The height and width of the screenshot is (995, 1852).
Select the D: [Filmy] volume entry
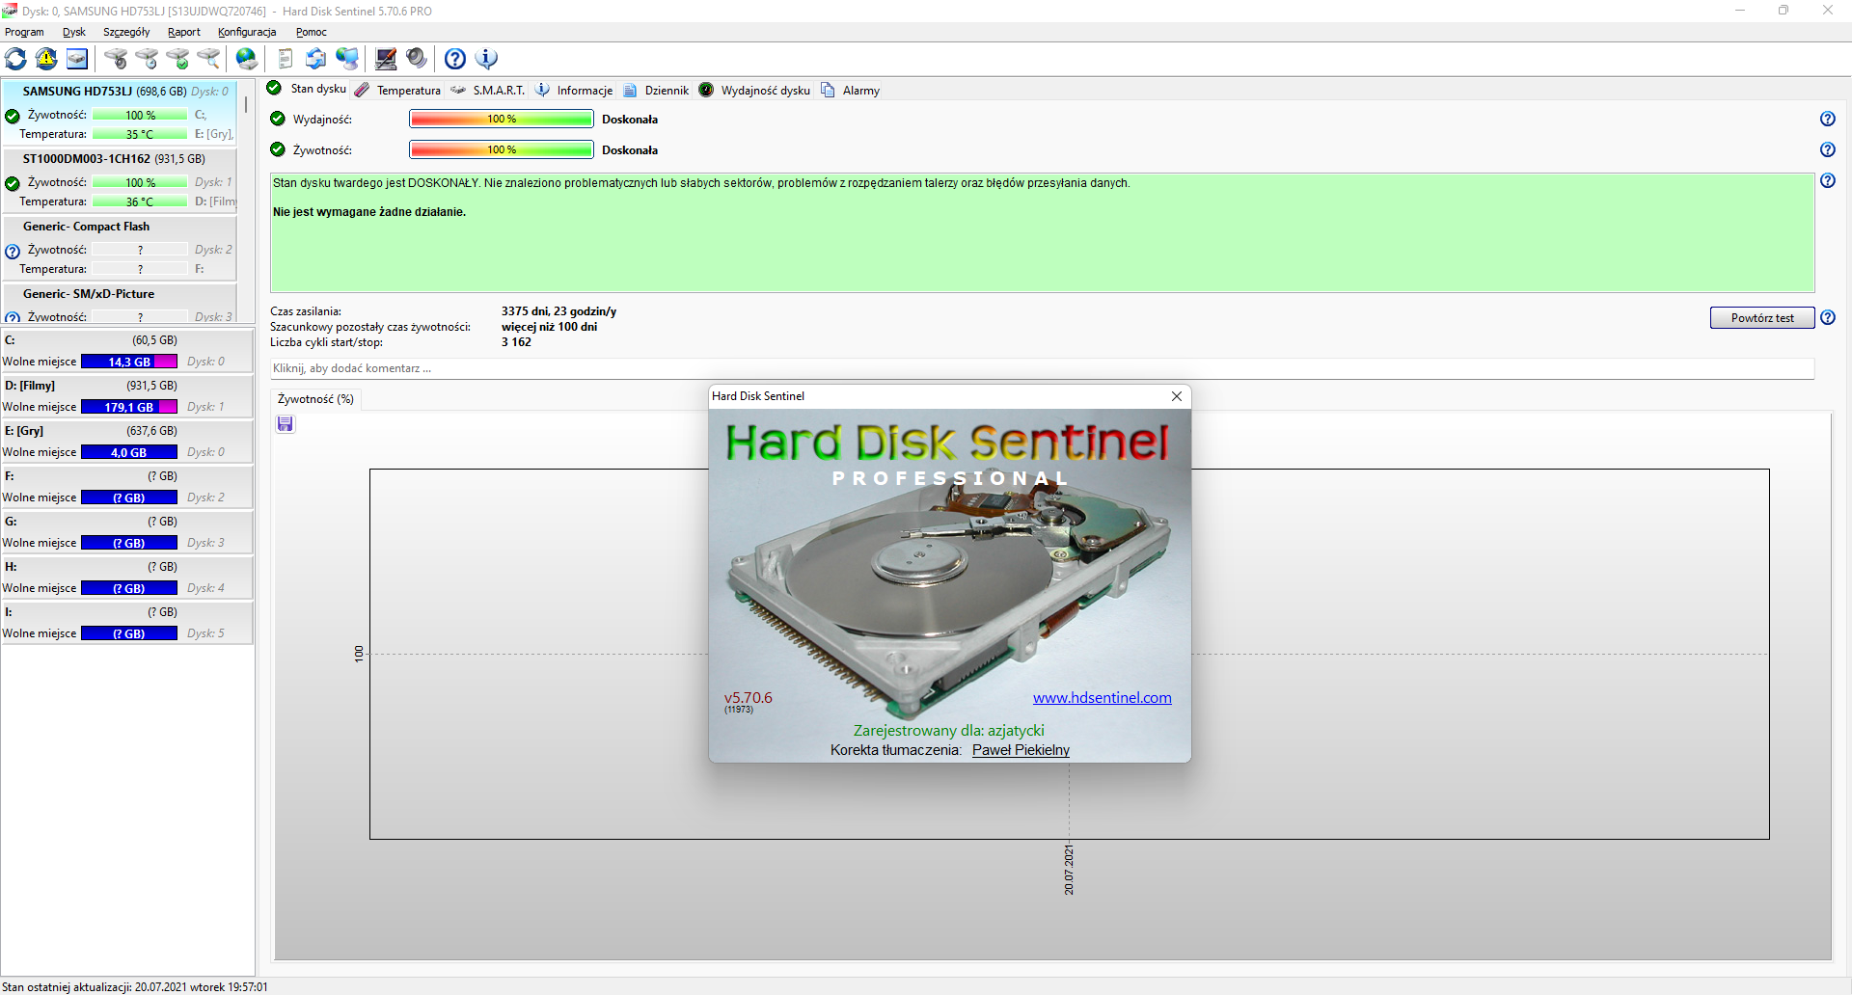tap(127, 396)
